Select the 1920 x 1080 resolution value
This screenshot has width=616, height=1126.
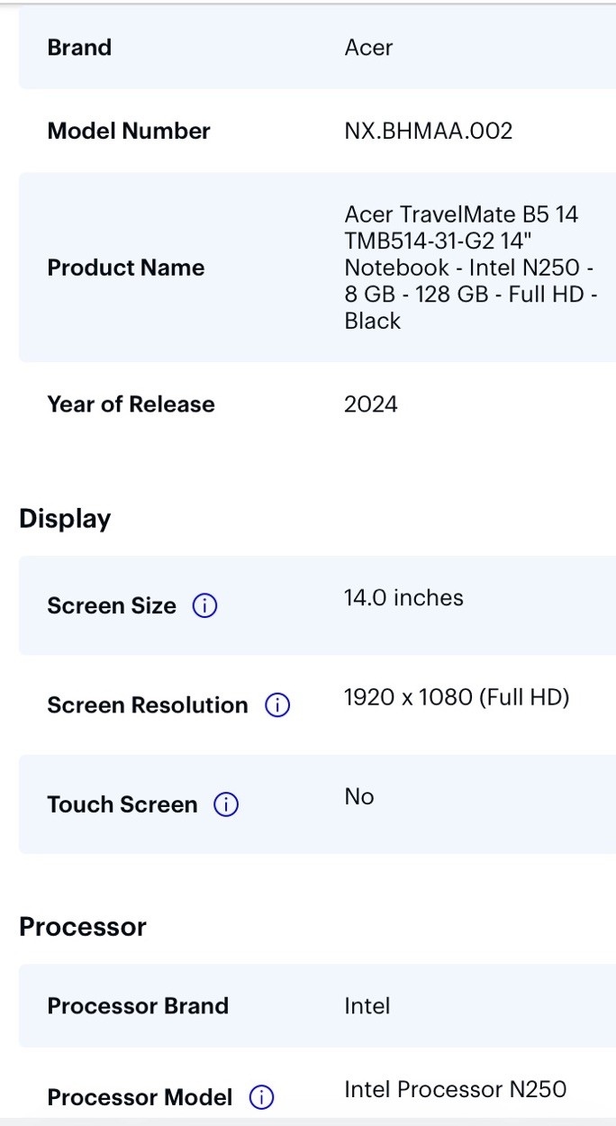point(457,697)
